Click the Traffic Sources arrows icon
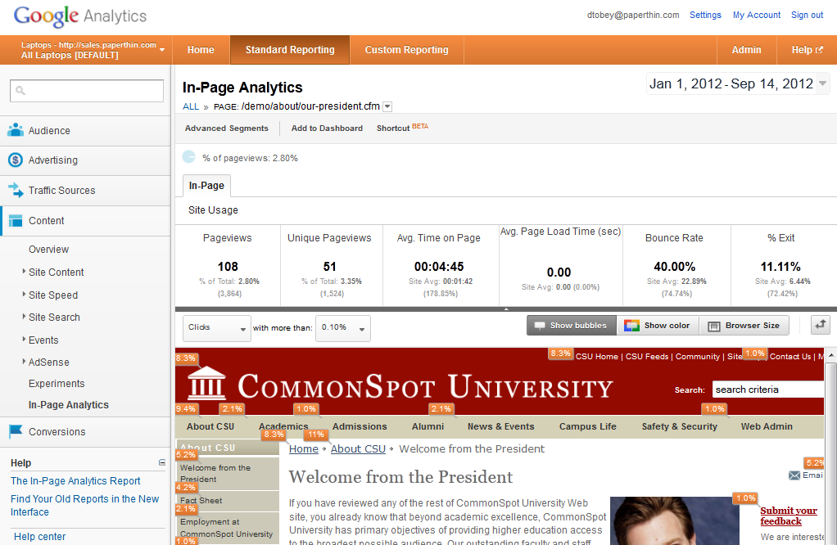 16,190
